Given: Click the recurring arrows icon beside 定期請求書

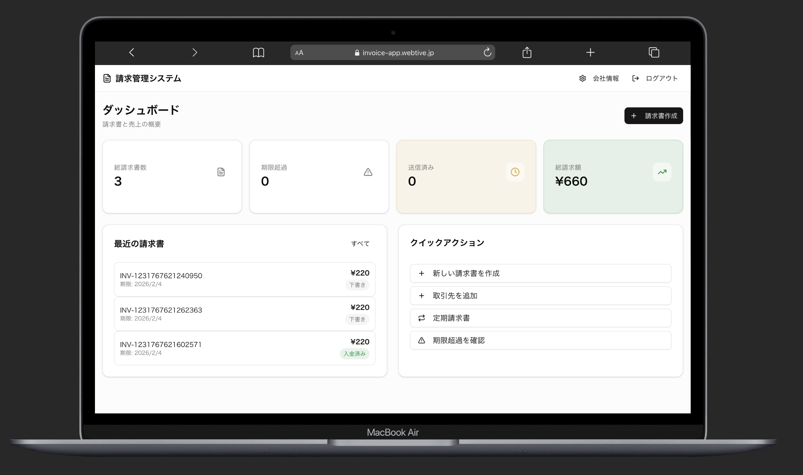Looking at the screenshot, I should click(x=422, y=318).
